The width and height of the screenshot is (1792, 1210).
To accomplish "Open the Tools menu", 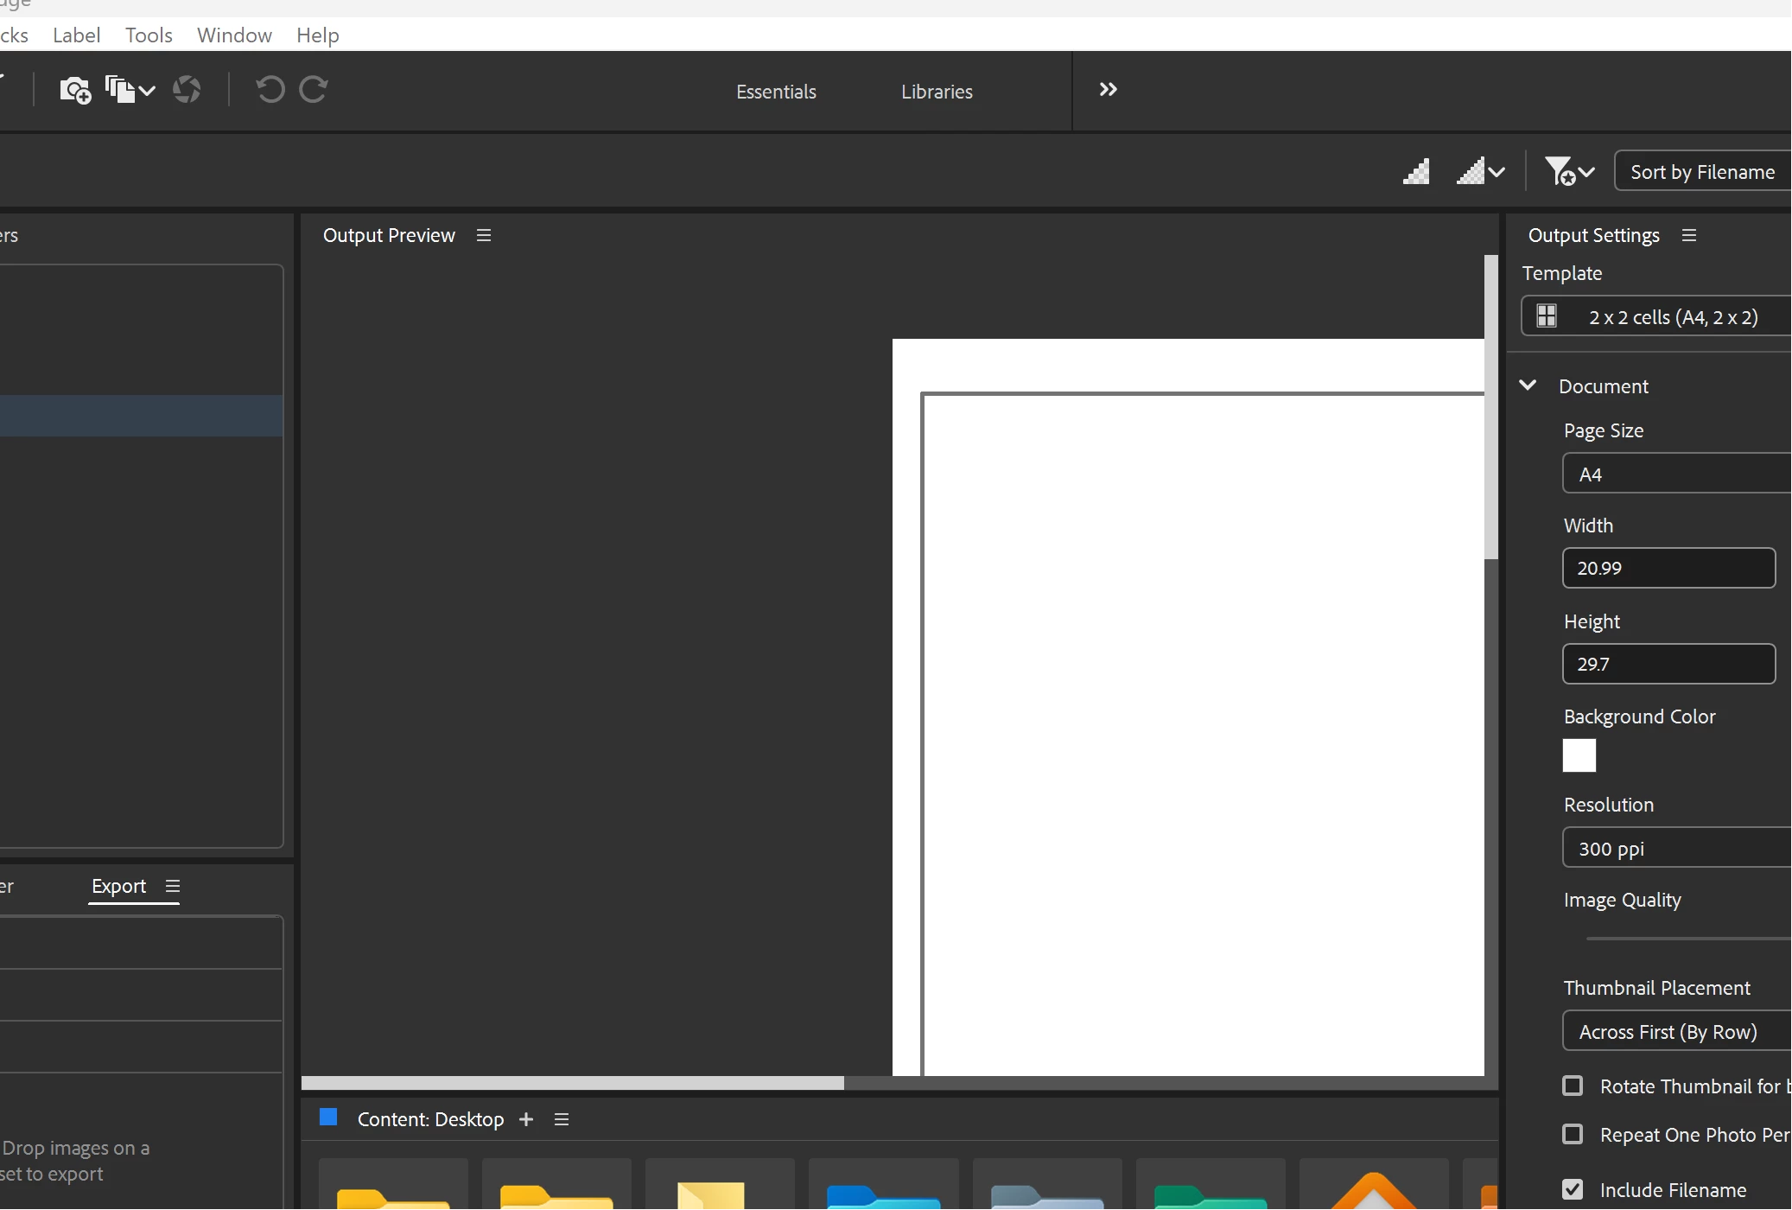I will pyautogui.click(x=149, y=35).
